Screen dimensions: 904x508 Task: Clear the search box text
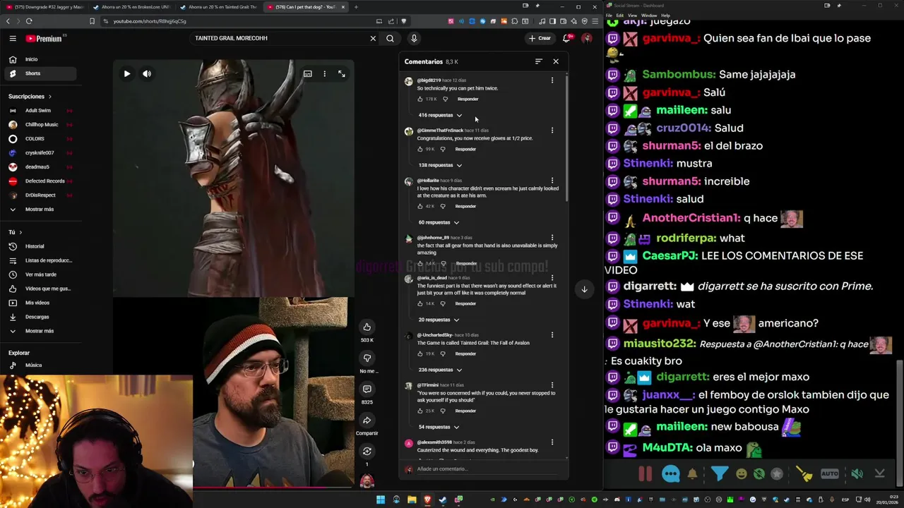pyautogui.click(x=373, y=38)
